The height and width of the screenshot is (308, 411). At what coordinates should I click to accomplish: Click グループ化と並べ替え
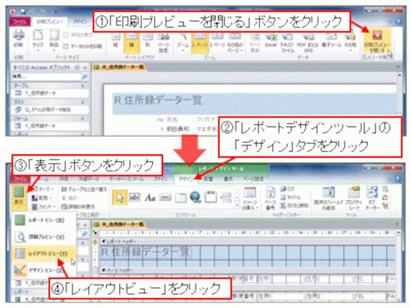[84, 189]
